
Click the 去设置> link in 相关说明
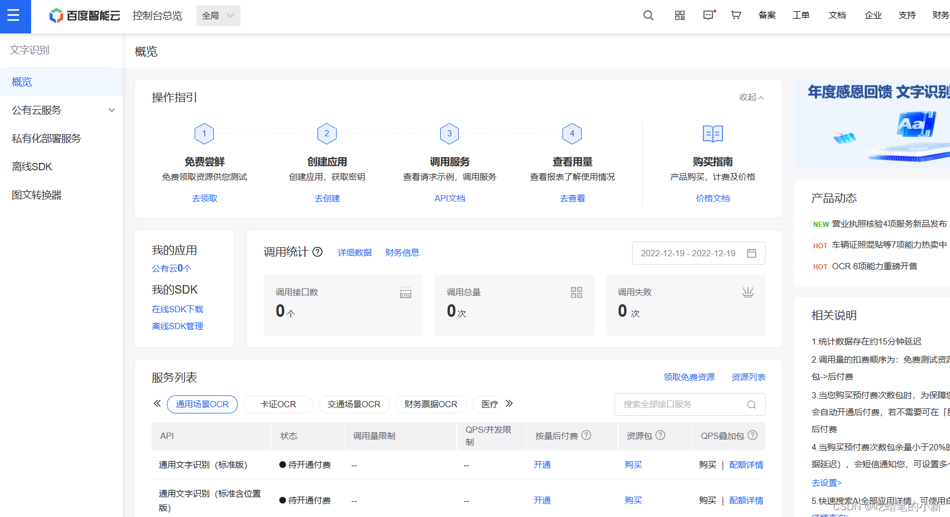pos(827,483)
